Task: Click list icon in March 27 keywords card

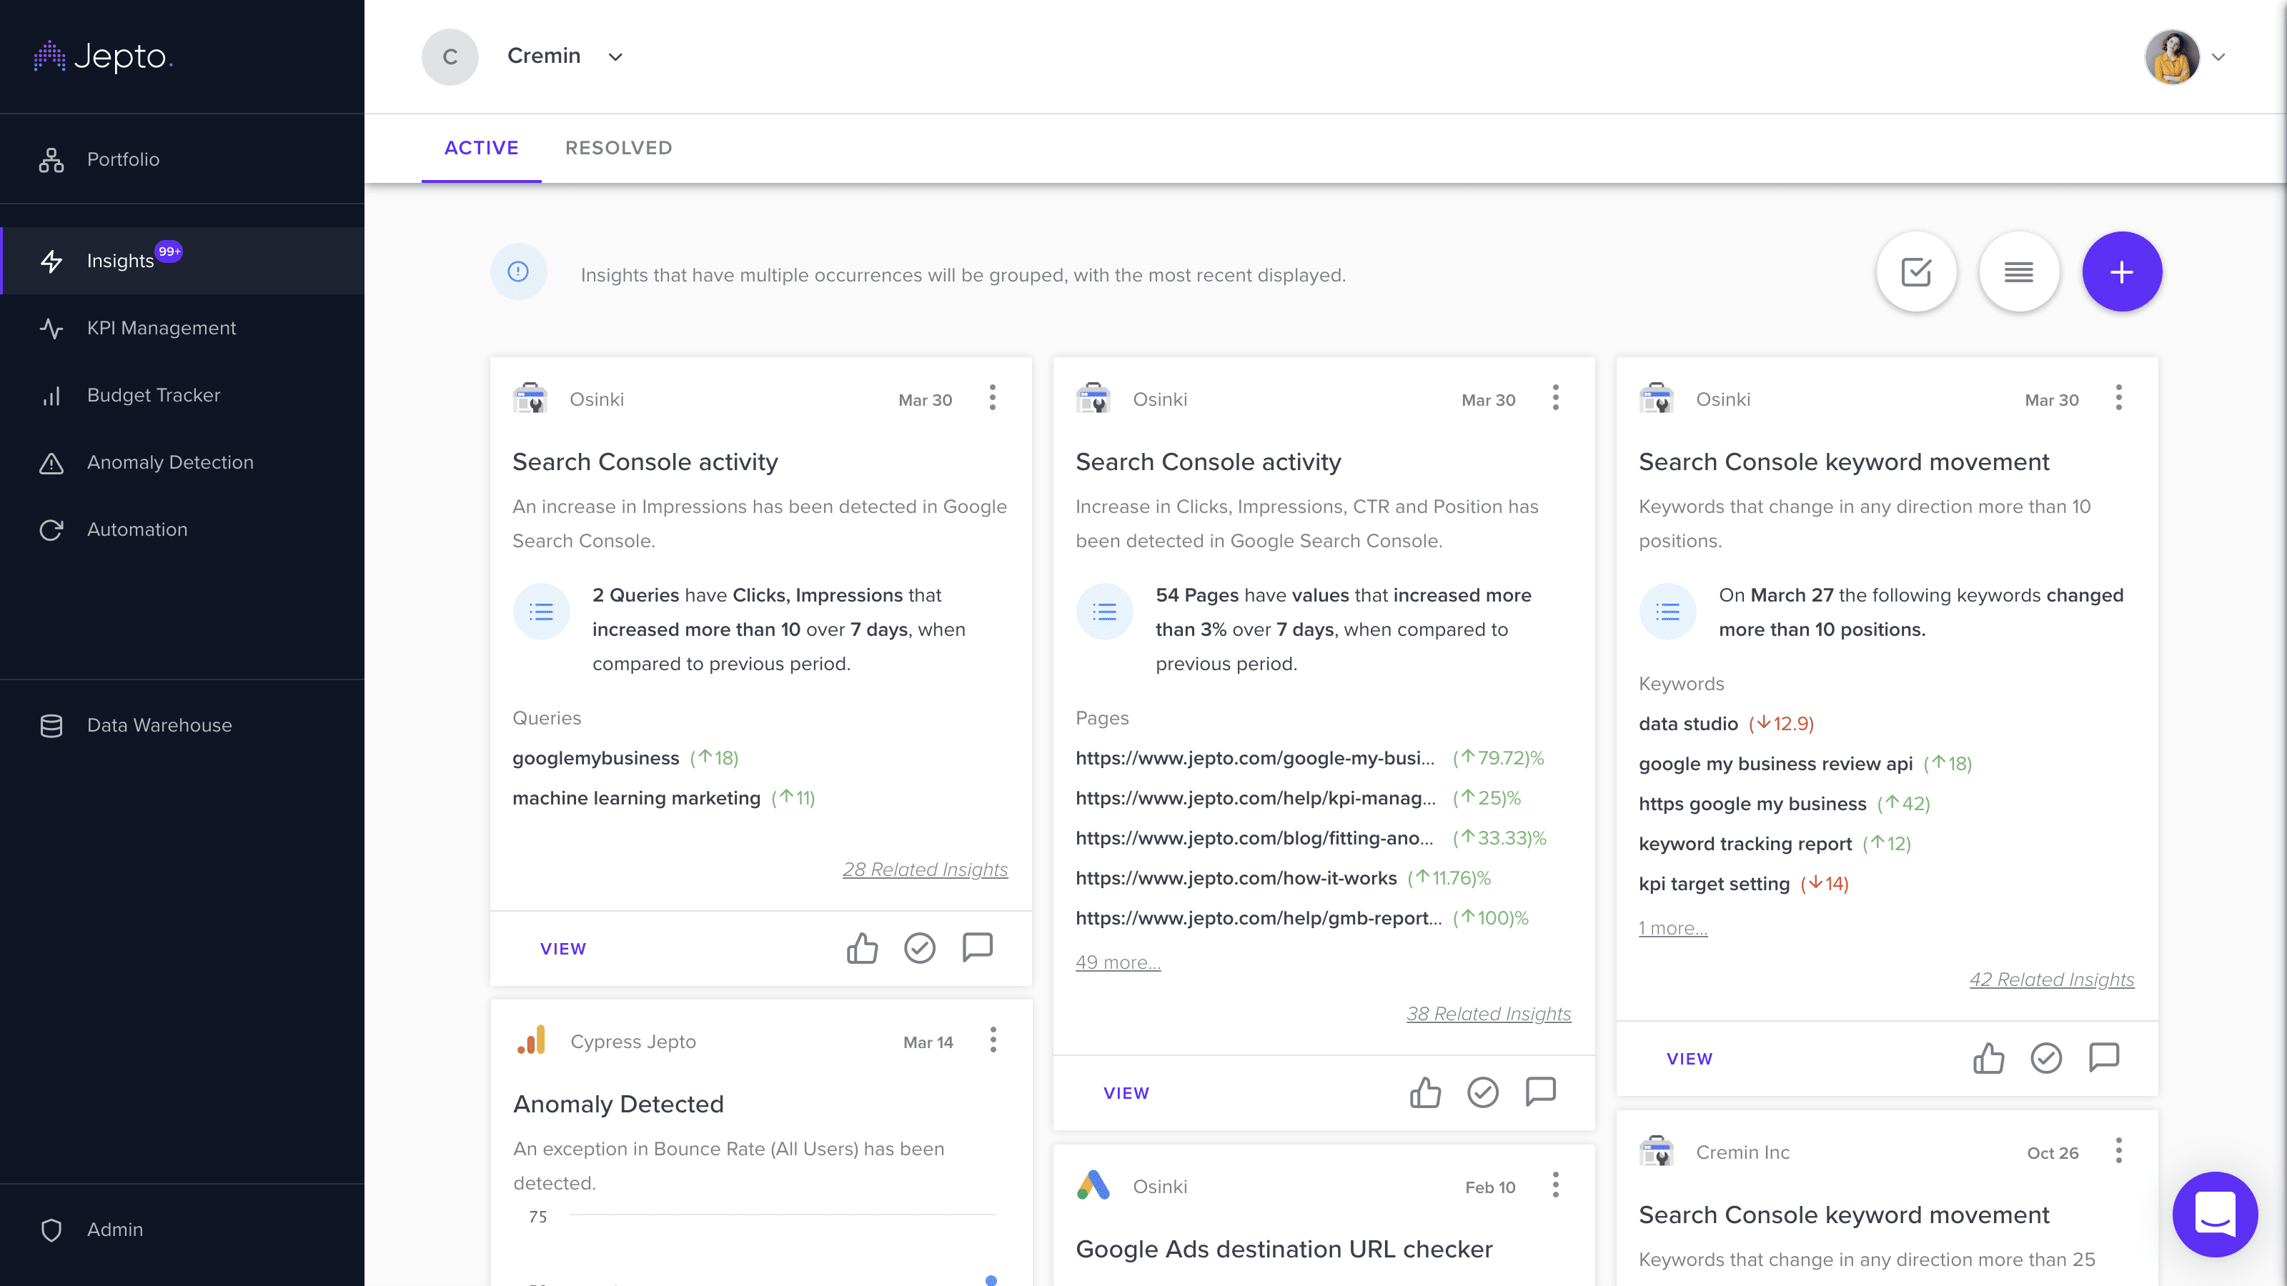Action: tap(1667, 612)
